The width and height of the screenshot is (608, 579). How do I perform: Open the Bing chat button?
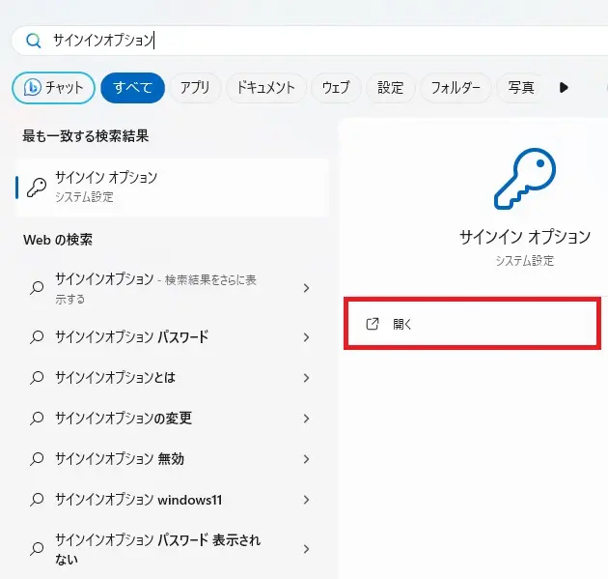[53, 88]
